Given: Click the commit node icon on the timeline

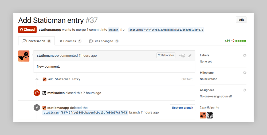Looking at the screenshot, I should click(x=37, y=79).
